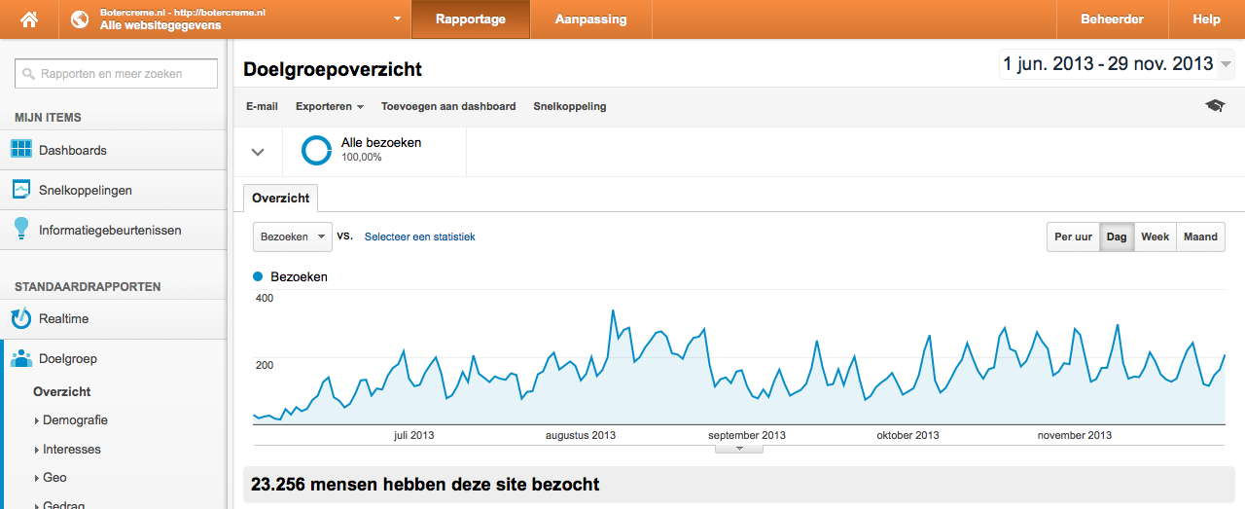The height and width of the screenshot is (509, 1245).
Task: Click Selecteer een statistiek link
Action: pos(420,236)
